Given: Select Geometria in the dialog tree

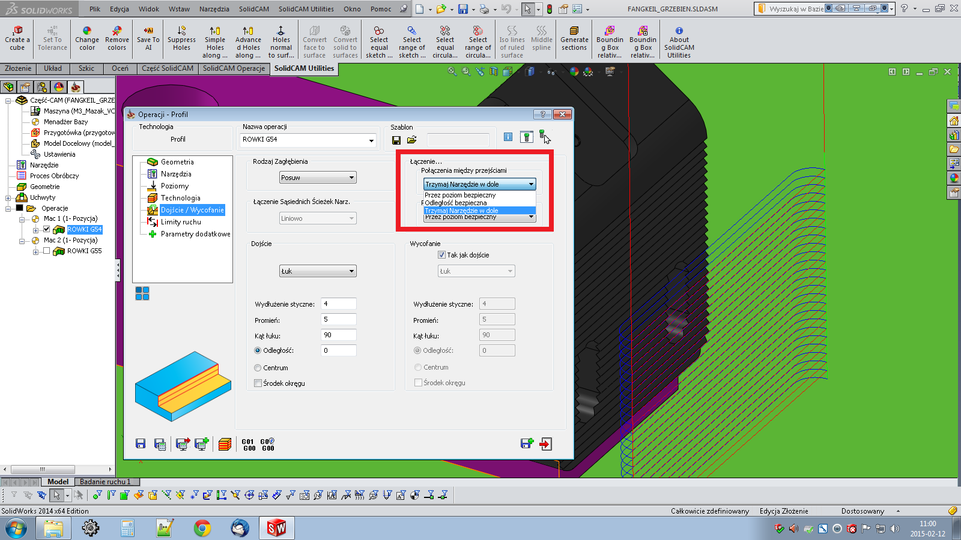Looking at the screenshot, I should click(177, 162).
